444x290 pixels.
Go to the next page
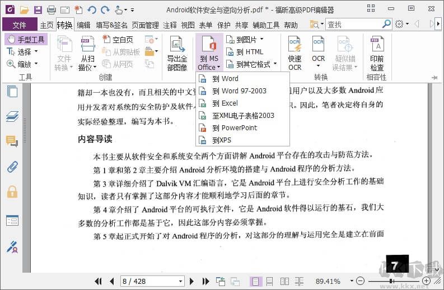191,281
